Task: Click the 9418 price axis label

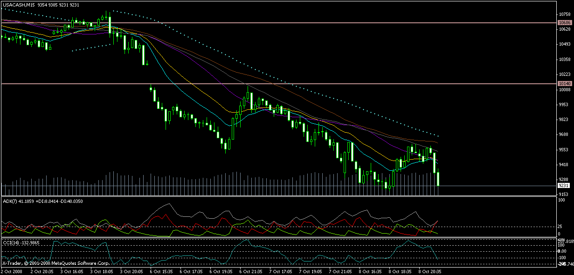Action: (564, 164)
